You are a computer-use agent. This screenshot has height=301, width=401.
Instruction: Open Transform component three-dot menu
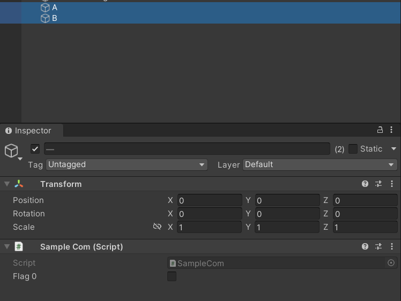click(x=391, y=184)
